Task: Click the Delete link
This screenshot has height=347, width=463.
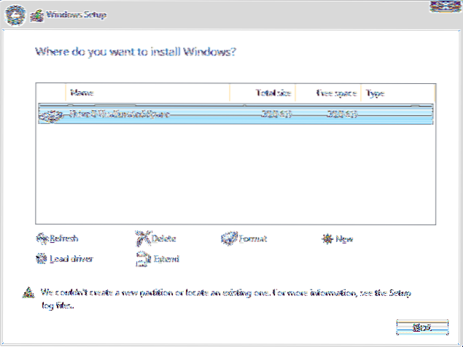Action: click(x=163, y=238)
